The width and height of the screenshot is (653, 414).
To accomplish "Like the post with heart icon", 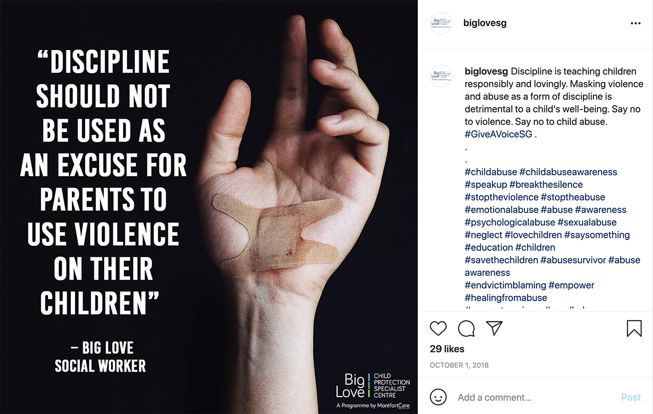I will click(438, 328).
